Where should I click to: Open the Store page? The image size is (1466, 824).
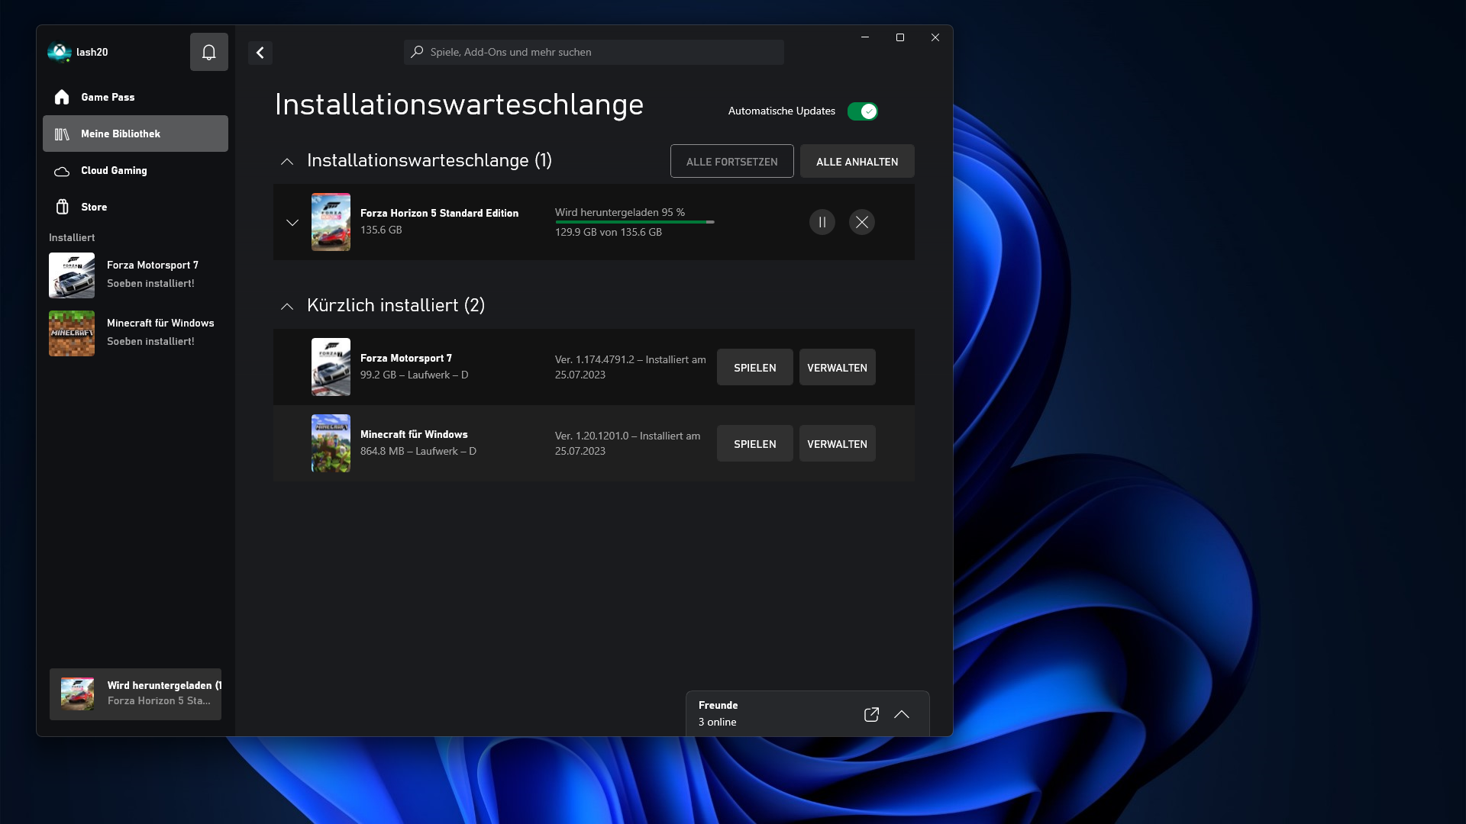pos(94,207)
